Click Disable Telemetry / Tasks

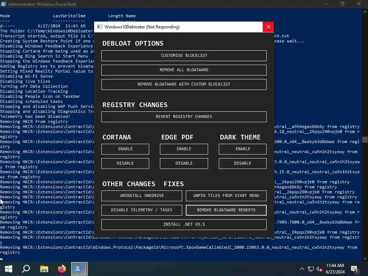142,210
